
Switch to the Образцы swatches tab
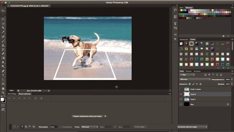pyautogui.click(x=189, y=8)
